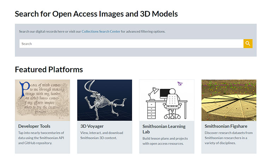272x160 pixels.
Task: Open the Figshare dataset map thumbnail
Action: coord(229,100)
